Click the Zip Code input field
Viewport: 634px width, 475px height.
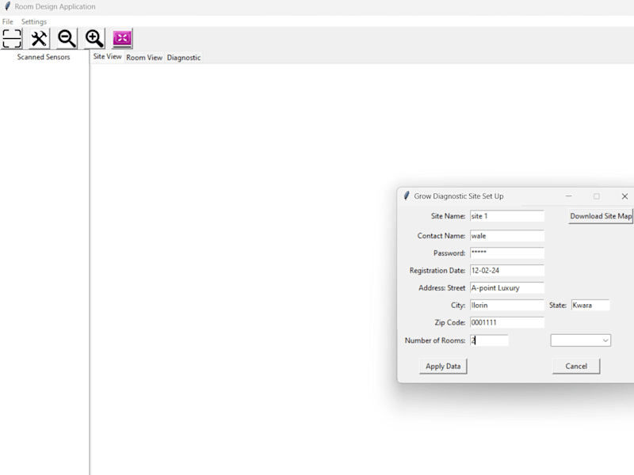[507, 323]
